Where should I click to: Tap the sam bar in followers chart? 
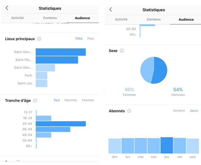point(193,146)
